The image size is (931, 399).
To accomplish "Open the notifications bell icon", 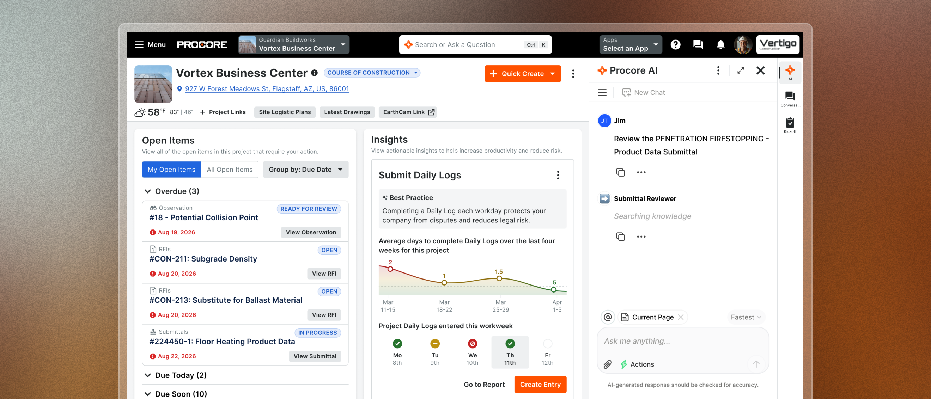I will tap(720, 44).
